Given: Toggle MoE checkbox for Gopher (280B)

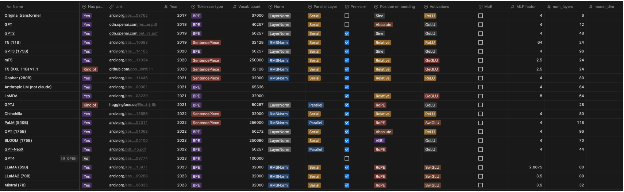Looking at the screenshot, I should [x=481, y=78].
